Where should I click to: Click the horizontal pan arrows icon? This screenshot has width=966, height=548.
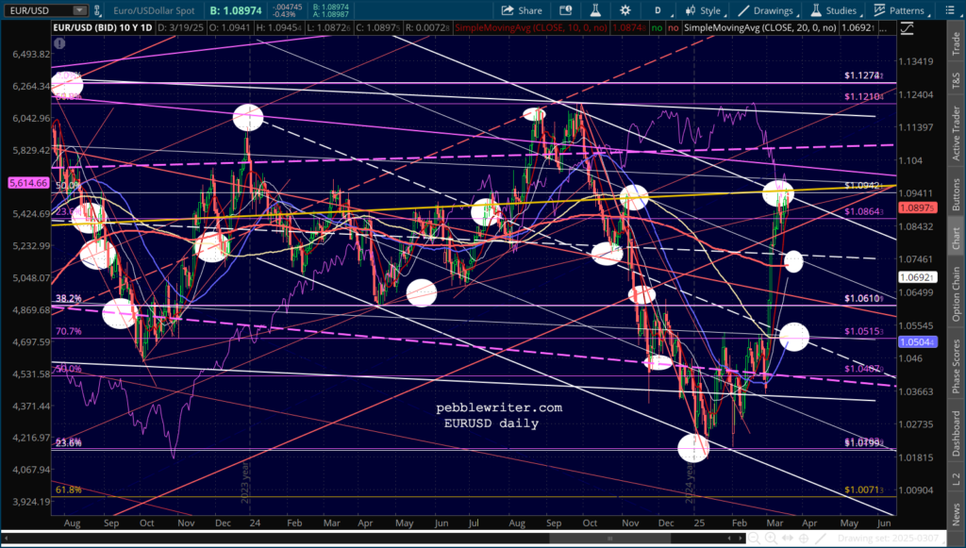coord(787,539)
